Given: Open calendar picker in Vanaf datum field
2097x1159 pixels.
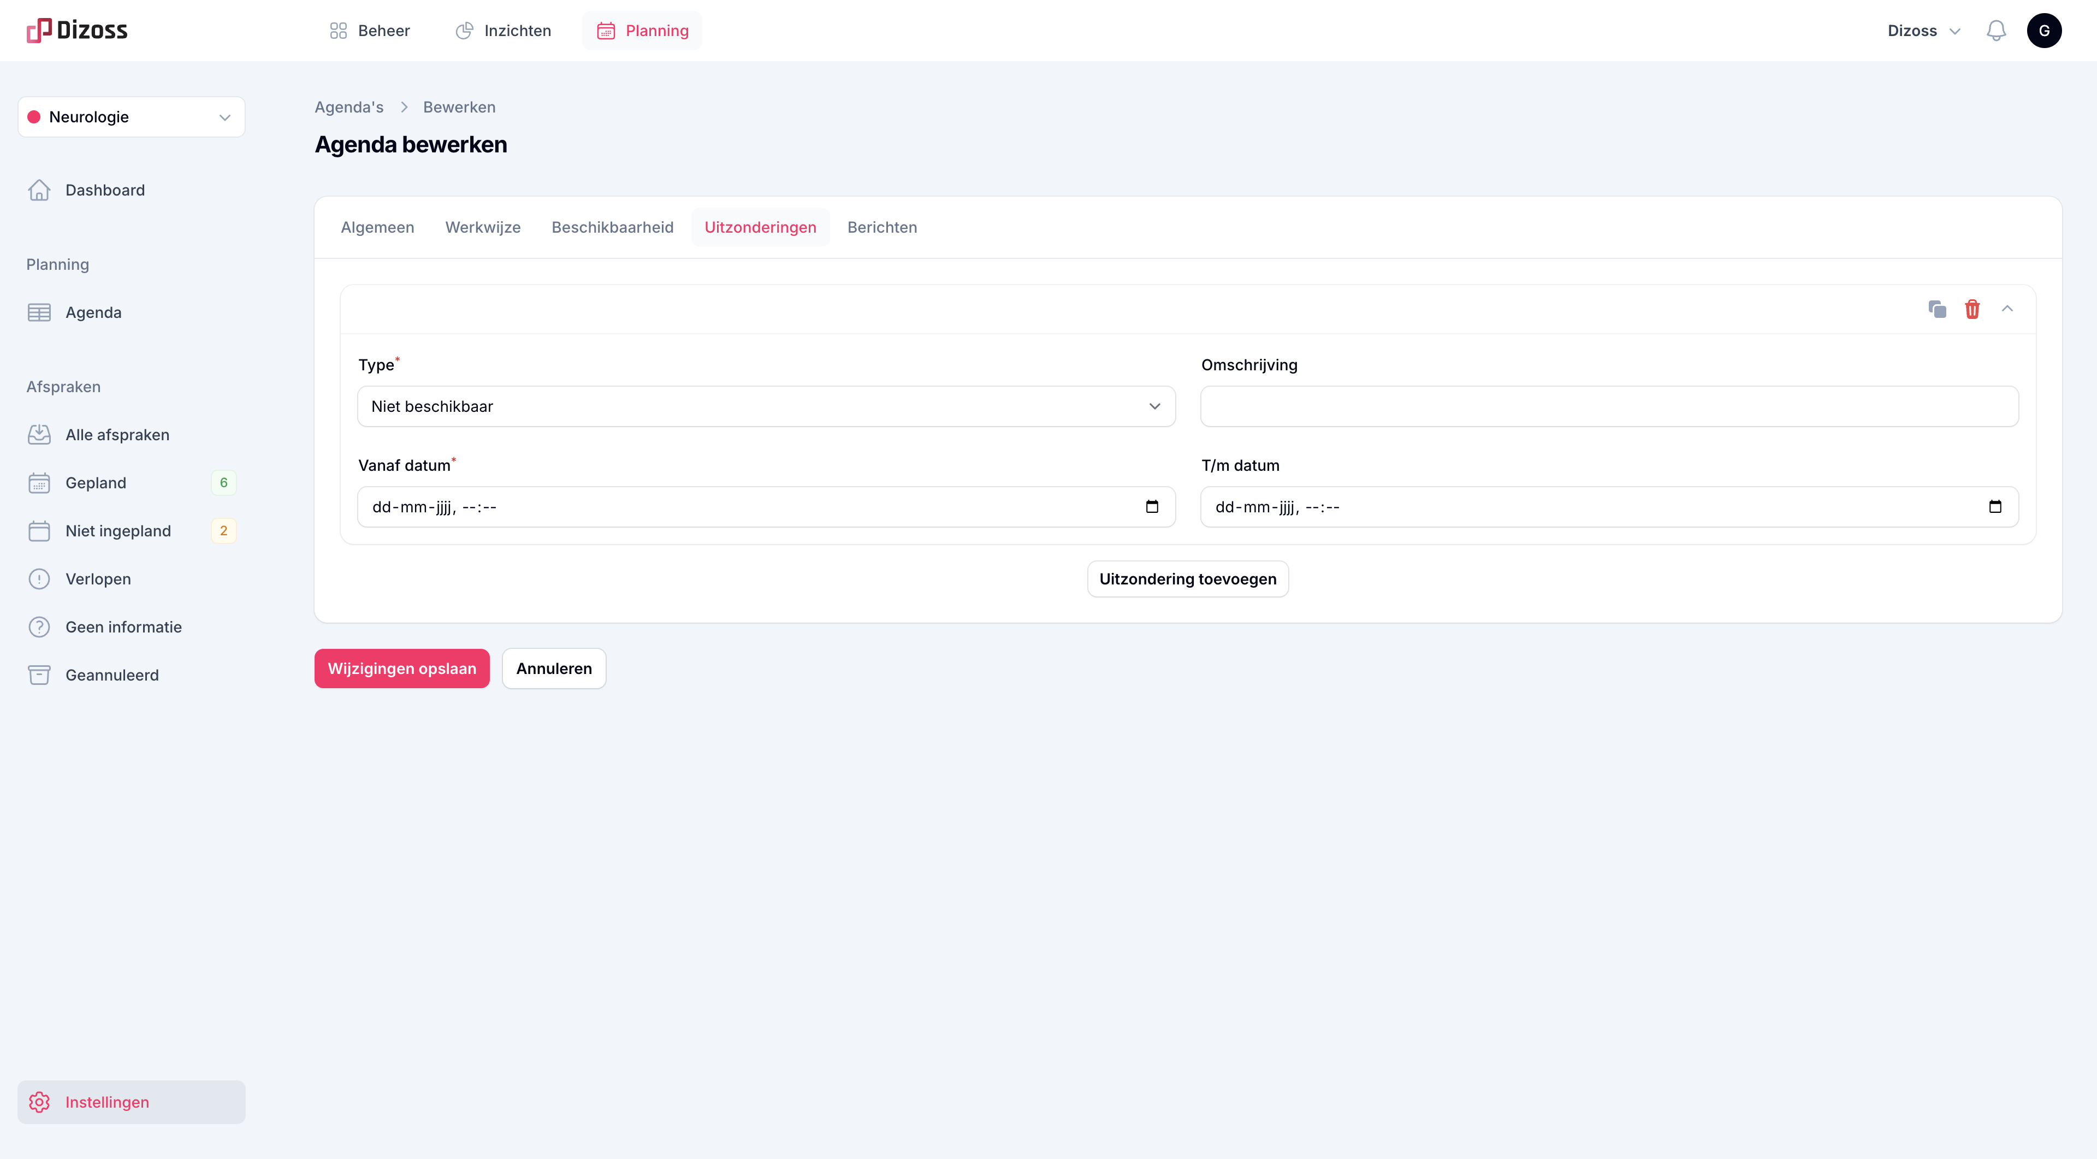Looking at the screenshot, I should (1151, 507).
